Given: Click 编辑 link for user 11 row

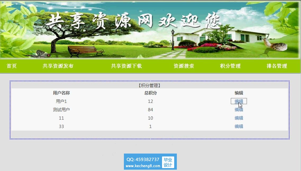Looking at the screenshot, I should tap(239, 118).
